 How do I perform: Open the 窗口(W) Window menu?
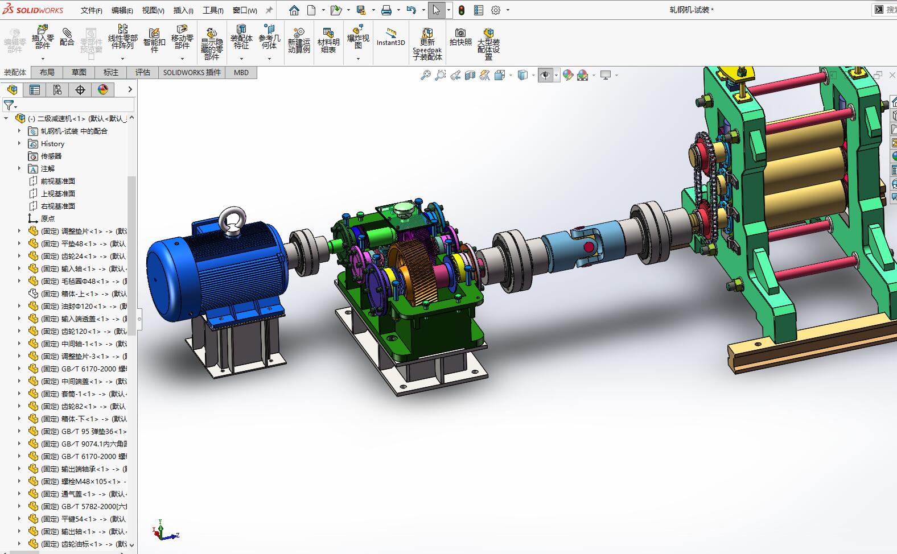pyautogui.click(x=245, y=10)
